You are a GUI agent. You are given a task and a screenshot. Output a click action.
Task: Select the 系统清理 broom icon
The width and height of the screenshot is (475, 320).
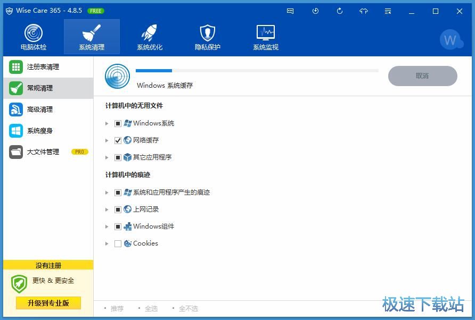(x=92, y=32)
